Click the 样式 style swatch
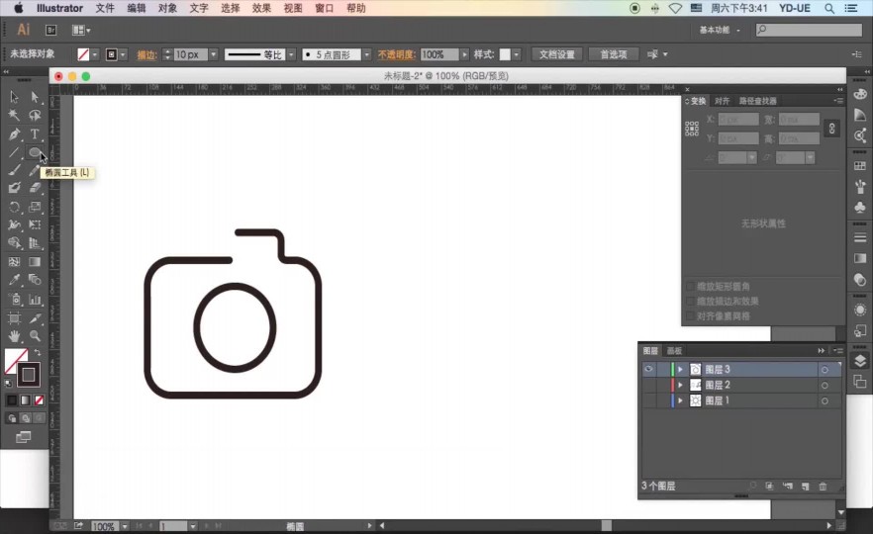 pyautogui.click(x=505, y=54)
